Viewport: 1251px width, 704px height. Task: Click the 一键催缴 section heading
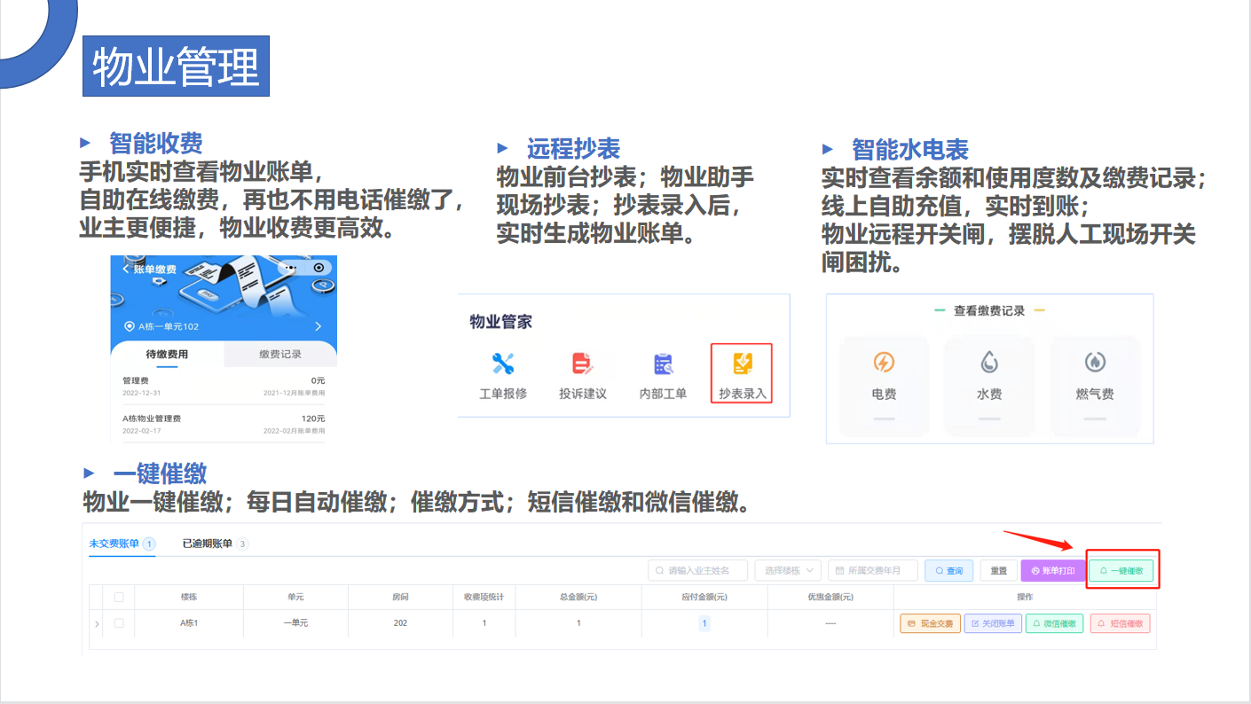click(160, 473)
